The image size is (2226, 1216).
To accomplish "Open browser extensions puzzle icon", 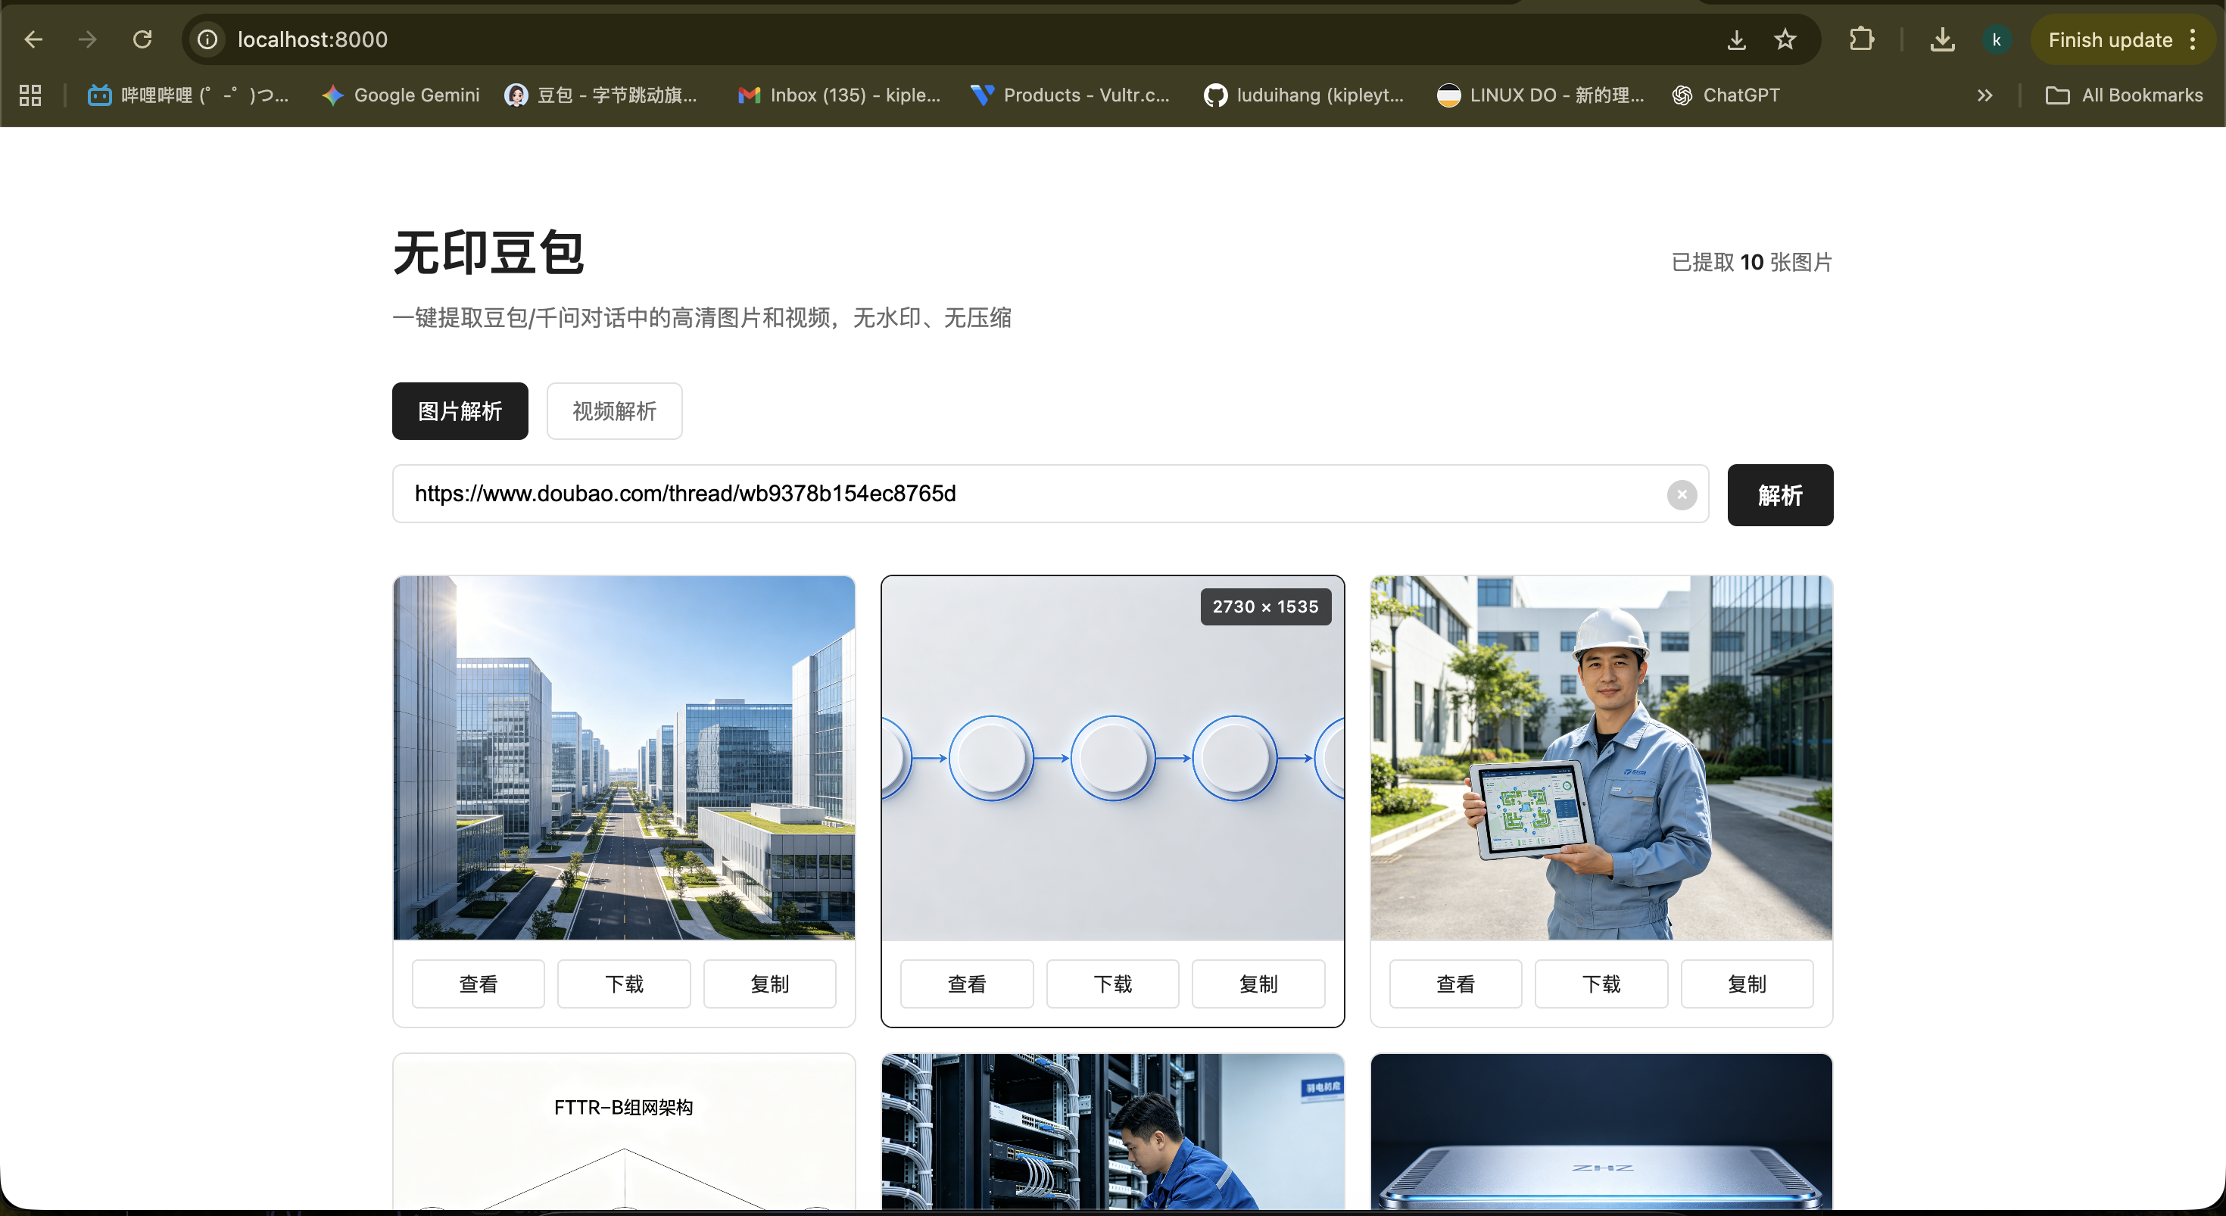I will click(x=1861, y=40).
